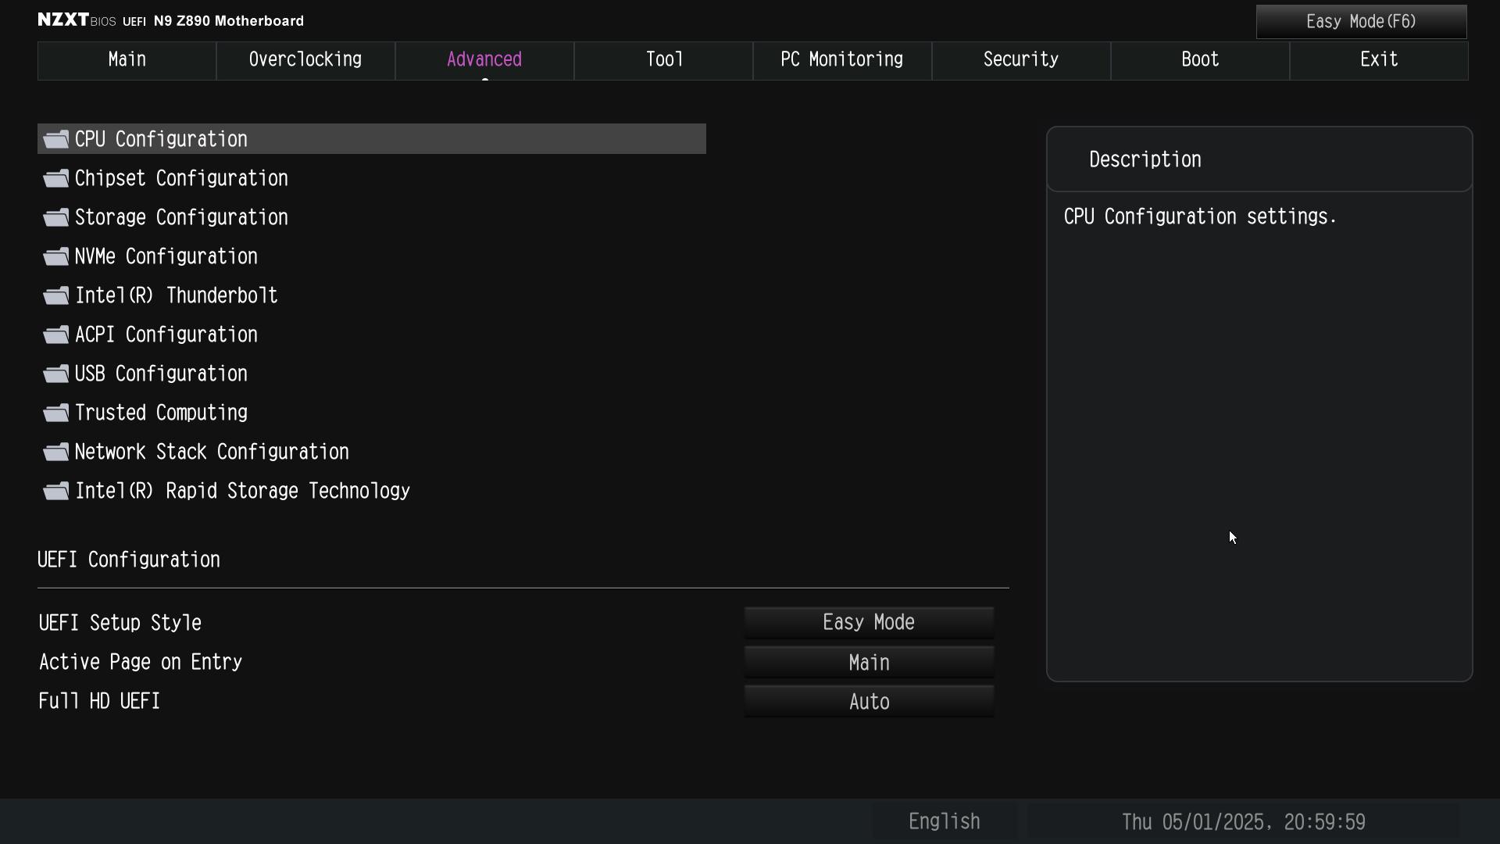1500x844 pixels.
Task: Open NVMe Configuration folder icon
Action: pos(56,256)
